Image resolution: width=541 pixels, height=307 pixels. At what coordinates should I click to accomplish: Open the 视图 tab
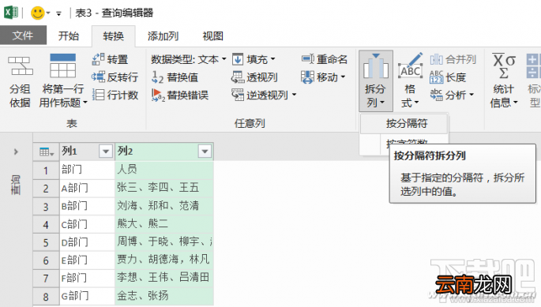(212, 36)
